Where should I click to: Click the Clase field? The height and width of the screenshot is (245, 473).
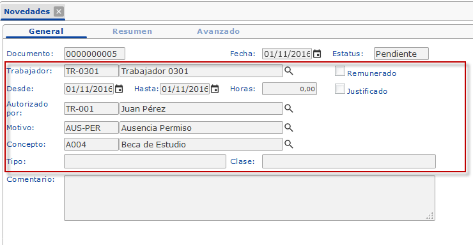point(349,161)
